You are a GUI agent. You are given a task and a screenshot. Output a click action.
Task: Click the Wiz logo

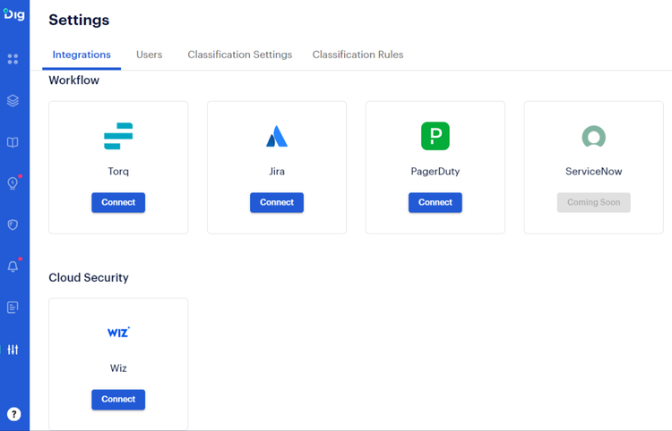pos(118,333)
